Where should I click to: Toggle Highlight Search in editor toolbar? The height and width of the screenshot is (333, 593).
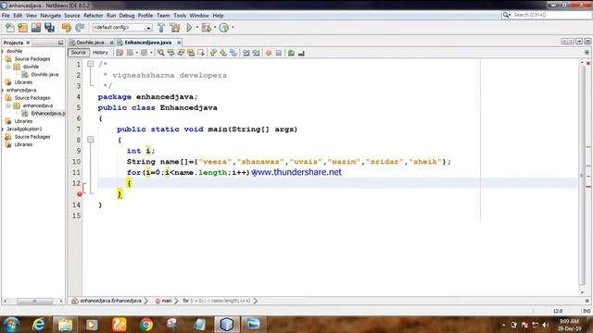tap(191, 53)
